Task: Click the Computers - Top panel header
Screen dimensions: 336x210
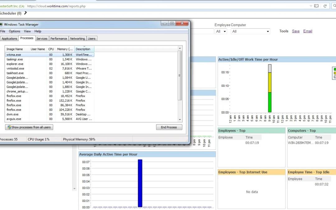Action: click(x=312, y=131)
